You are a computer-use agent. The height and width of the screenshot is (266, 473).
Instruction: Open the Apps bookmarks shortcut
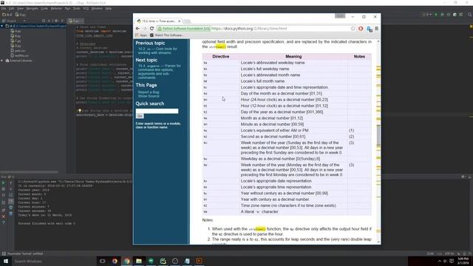[141, 35]
